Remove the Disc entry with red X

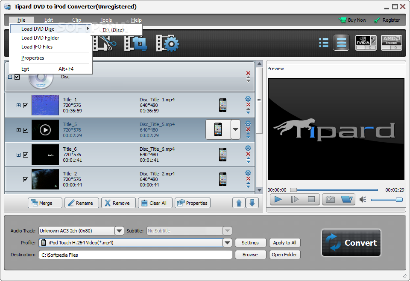248,73
